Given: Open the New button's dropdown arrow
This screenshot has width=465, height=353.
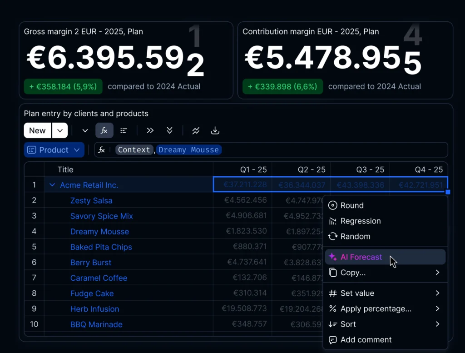Looking at the screenshot, I should [x=59, y=130].
